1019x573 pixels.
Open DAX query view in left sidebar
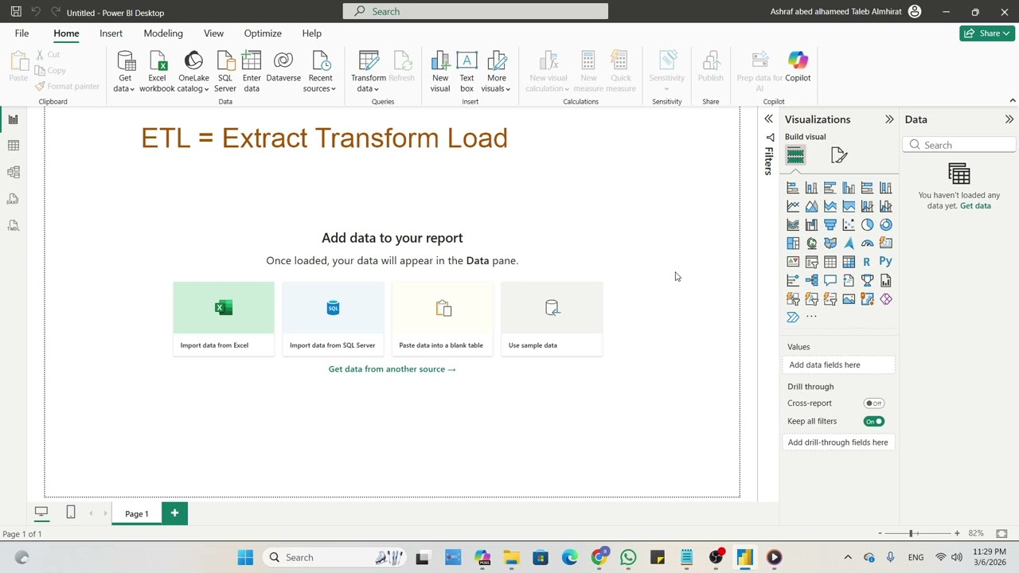tap(14, 199)
